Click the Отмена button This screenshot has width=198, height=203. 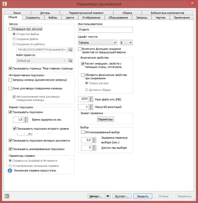coord(164,196)
